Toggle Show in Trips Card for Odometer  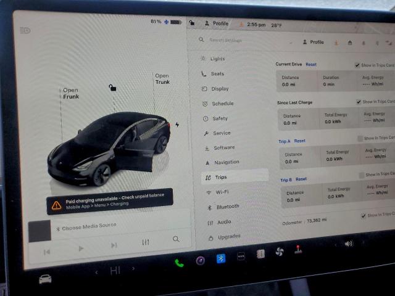pos(364,216)
